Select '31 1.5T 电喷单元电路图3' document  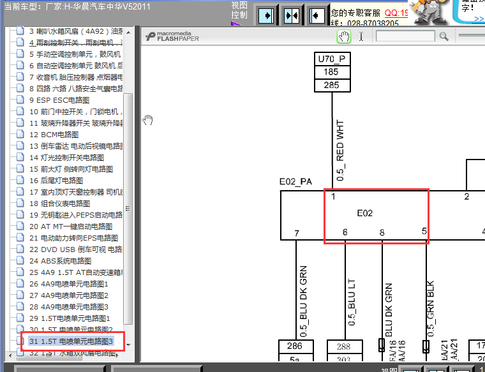71,341
